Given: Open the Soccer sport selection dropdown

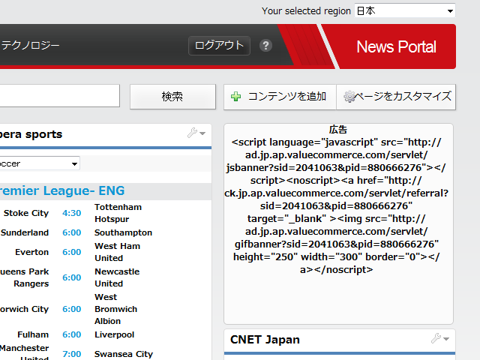Looking at the screenshot, I should coord(39,163).
